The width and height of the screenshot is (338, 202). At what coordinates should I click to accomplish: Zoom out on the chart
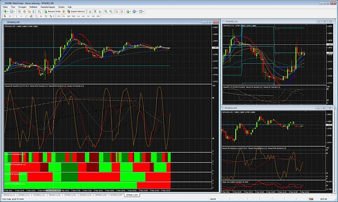click(x=111, y=11)
